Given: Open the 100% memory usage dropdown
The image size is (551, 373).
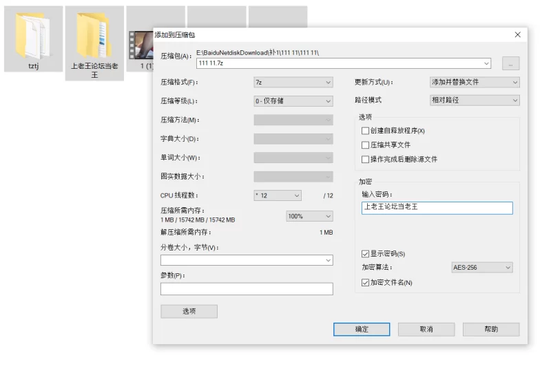Looking at the screenshot, I should pyautogui.click(x=309, y=216).
